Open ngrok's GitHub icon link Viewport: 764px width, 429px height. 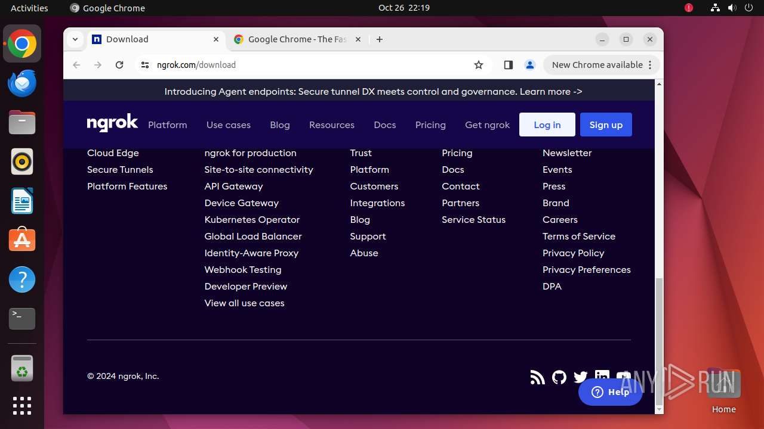559,377
